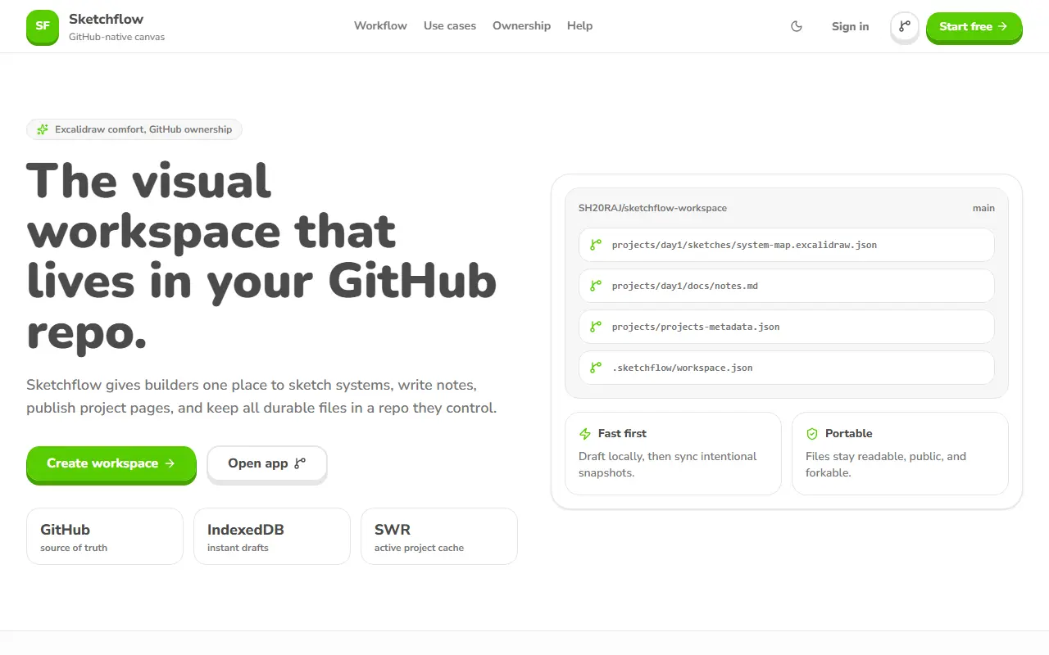Open the Ownership nav item
Image resolution: width=1049 pixels, height=655 pixels.
(x=521, y=25)
